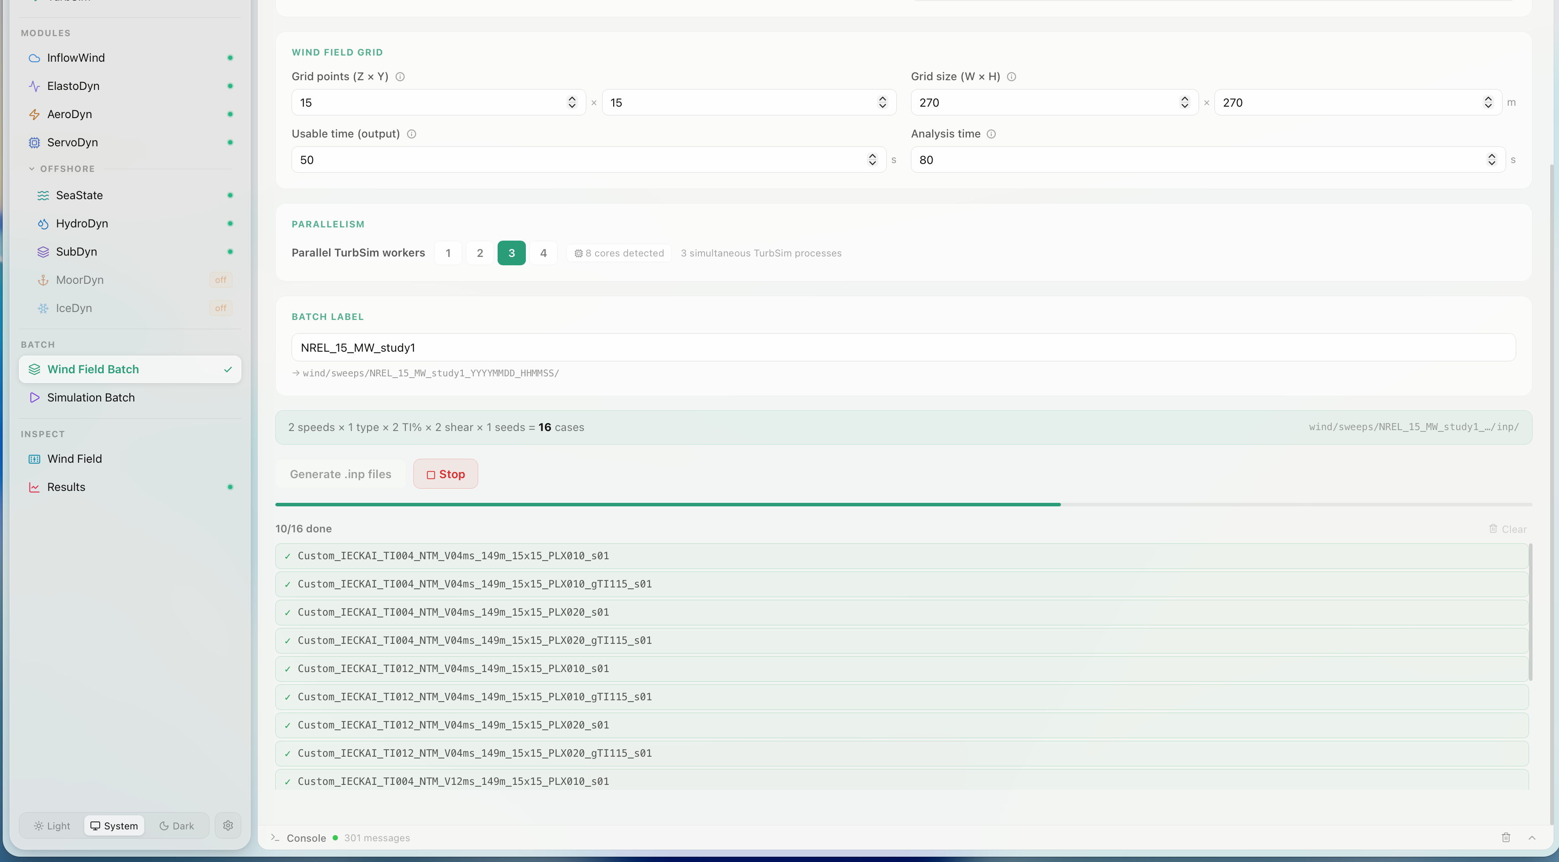
Task: Select case TI004_V04ms_PLX020_s01
Action: [x=902, y=613]
